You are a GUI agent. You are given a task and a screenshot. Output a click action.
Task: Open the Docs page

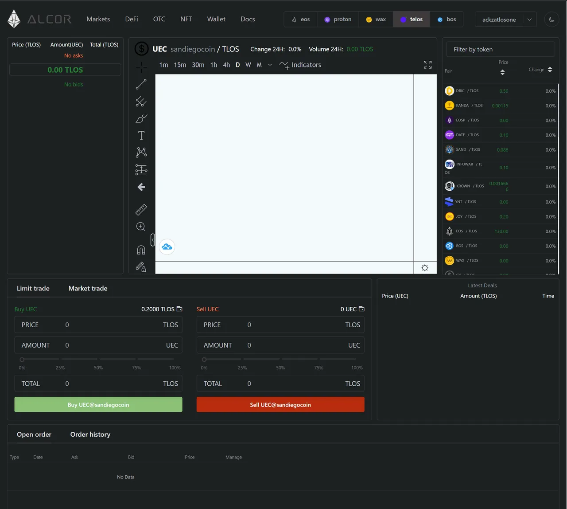(248, 19)
